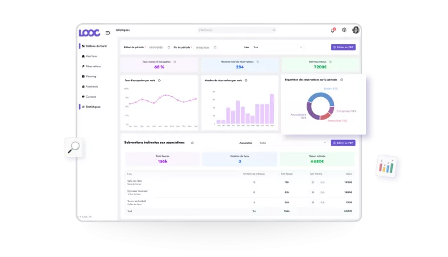Screen dimensions: 448x257
Task: Click the 284 reservations value
Action: (x=240, y=67)
